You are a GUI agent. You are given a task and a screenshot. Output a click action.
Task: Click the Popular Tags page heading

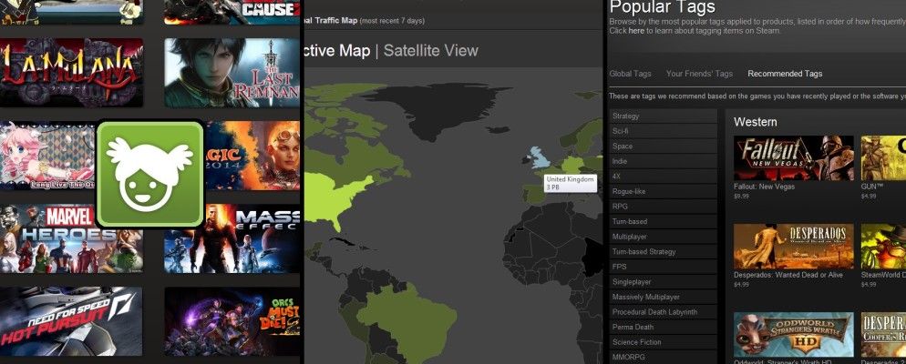coord(662,7)
